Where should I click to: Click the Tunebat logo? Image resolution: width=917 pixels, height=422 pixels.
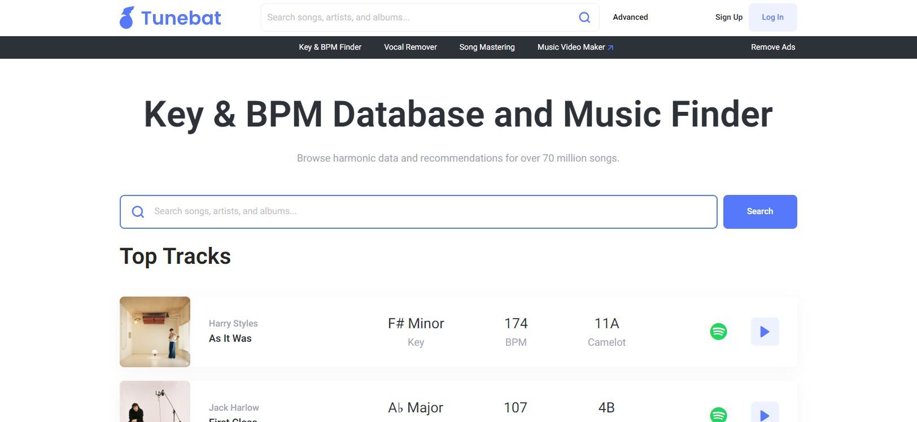pos(170,18)
